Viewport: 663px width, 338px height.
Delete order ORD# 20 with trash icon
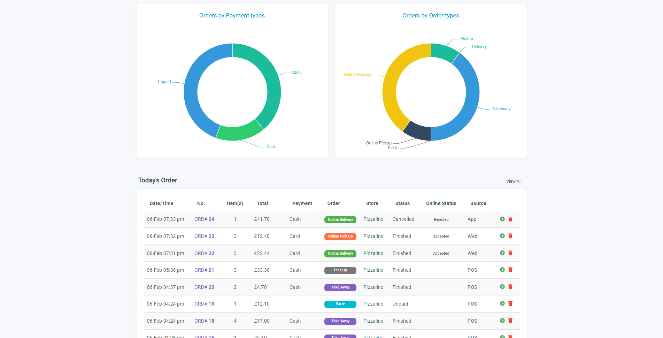pyautogui.click(x=510, y=287)
